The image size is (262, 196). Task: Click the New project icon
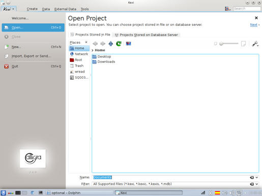7,47
